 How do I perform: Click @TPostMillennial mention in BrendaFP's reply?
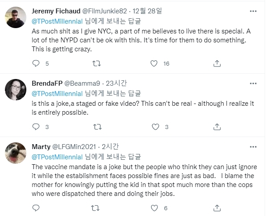click(57, 93)
